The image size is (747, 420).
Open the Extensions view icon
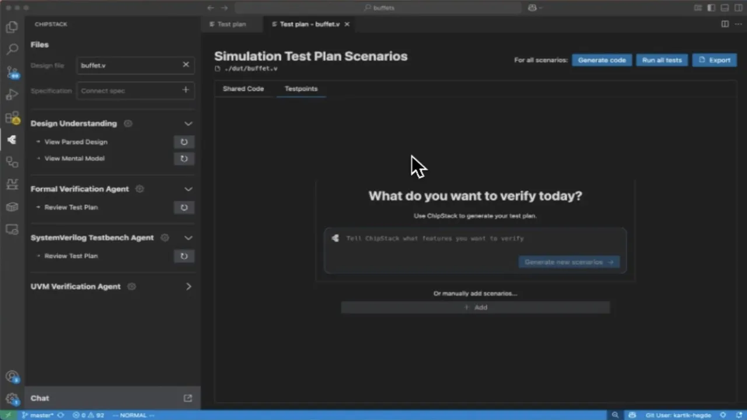point(12,117)
